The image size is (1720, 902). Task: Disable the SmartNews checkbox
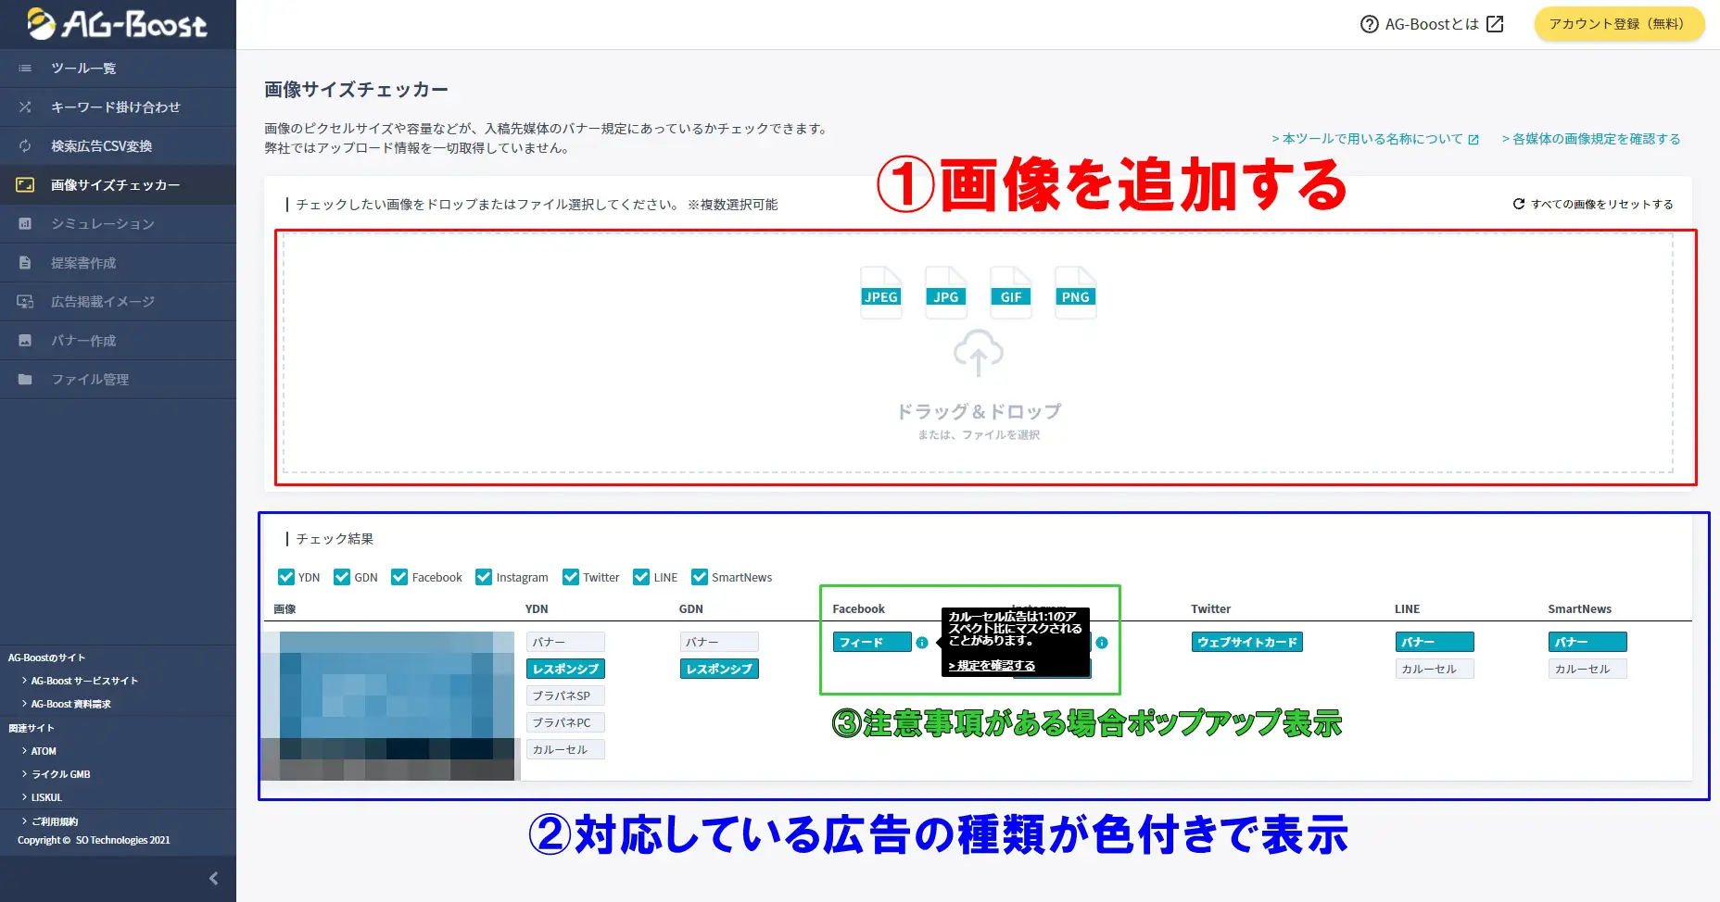[700, 577]
